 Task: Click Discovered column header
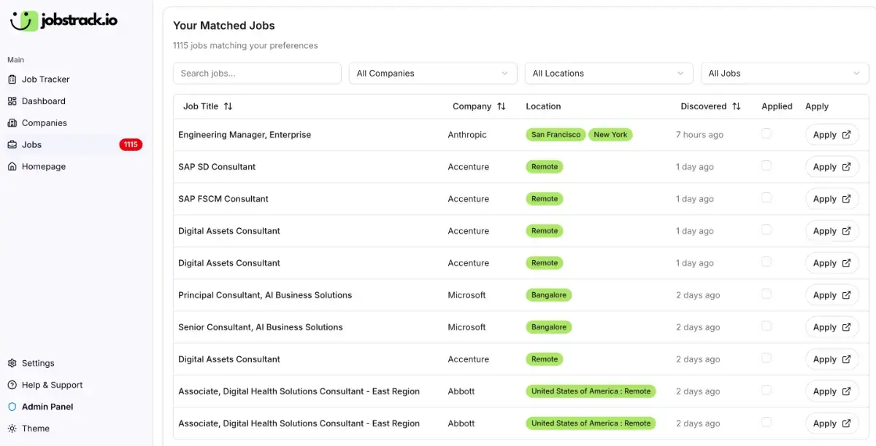tap(710, 106)
